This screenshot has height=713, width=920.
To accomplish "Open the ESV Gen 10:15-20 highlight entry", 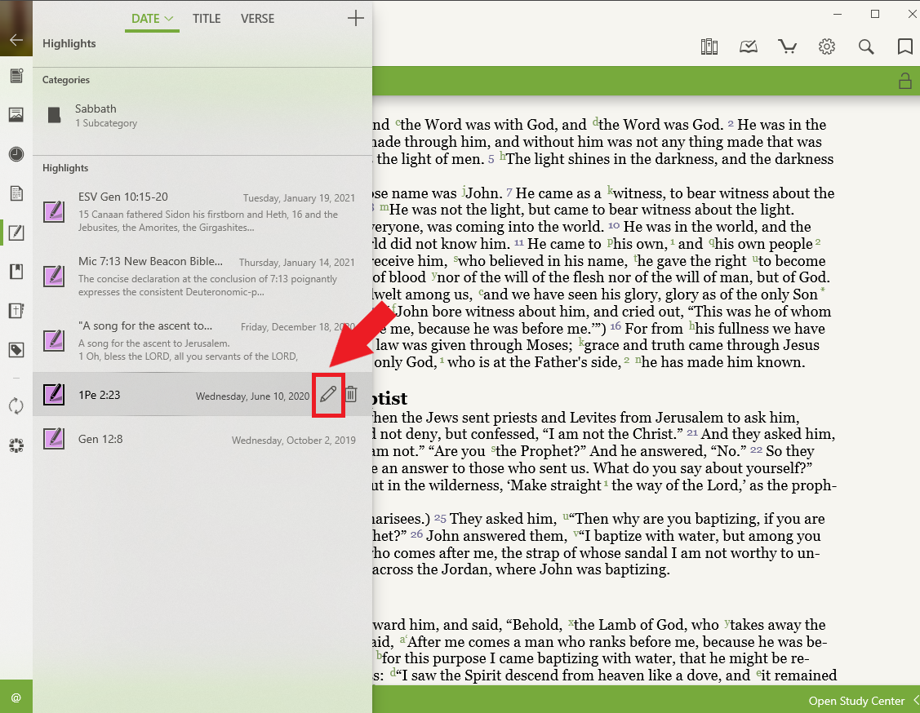I will (204, 212).
